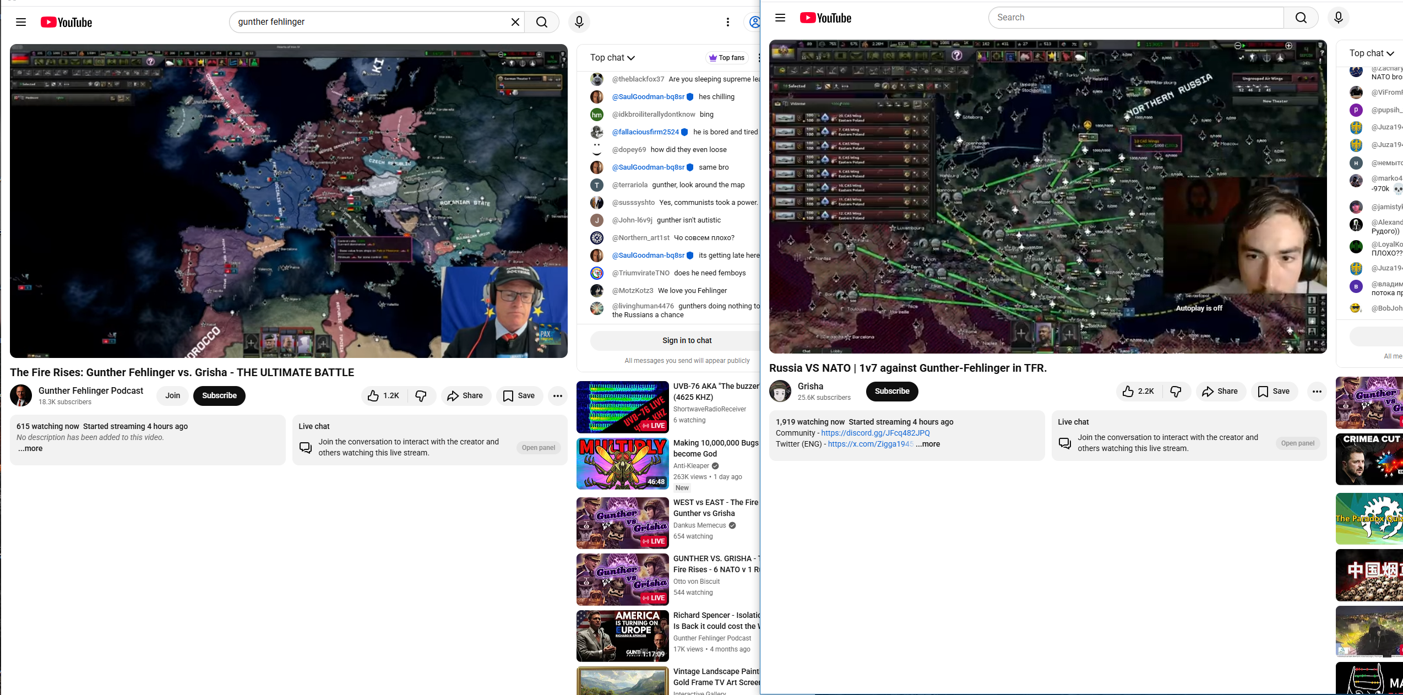Open the Gunther vs Grisha thumbnail topping right sidebar
This screenshot has width=1403, height=695.
pos(1369,403)
